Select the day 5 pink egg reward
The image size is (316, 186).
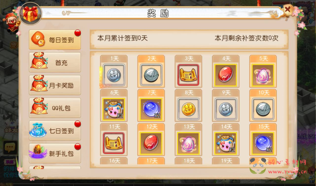point(263,75)
